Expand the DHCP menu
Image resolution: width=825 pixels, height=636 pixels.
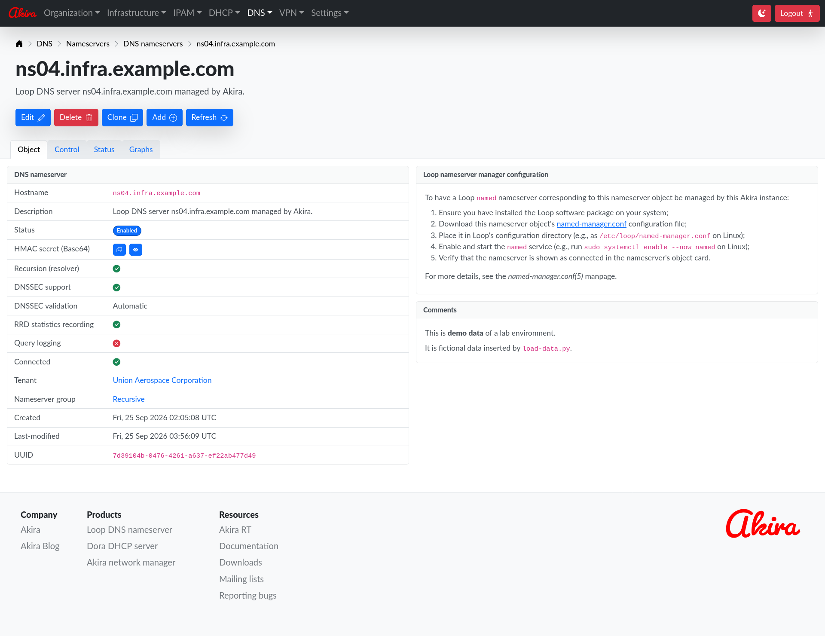[224, 13]
